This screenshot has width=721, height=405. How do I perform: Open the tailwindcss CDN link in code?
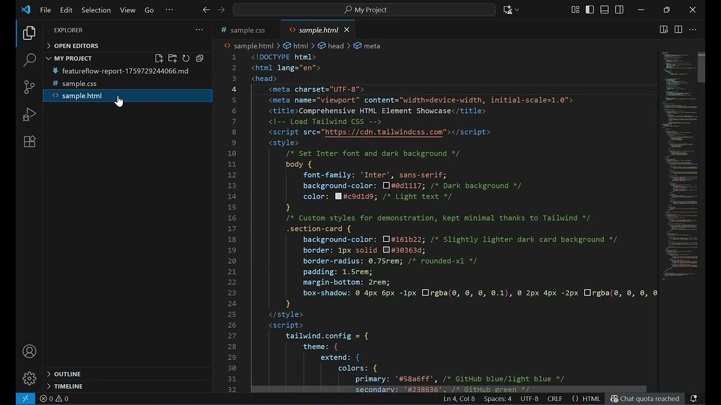pyautogui.click(x=384, y=132)
